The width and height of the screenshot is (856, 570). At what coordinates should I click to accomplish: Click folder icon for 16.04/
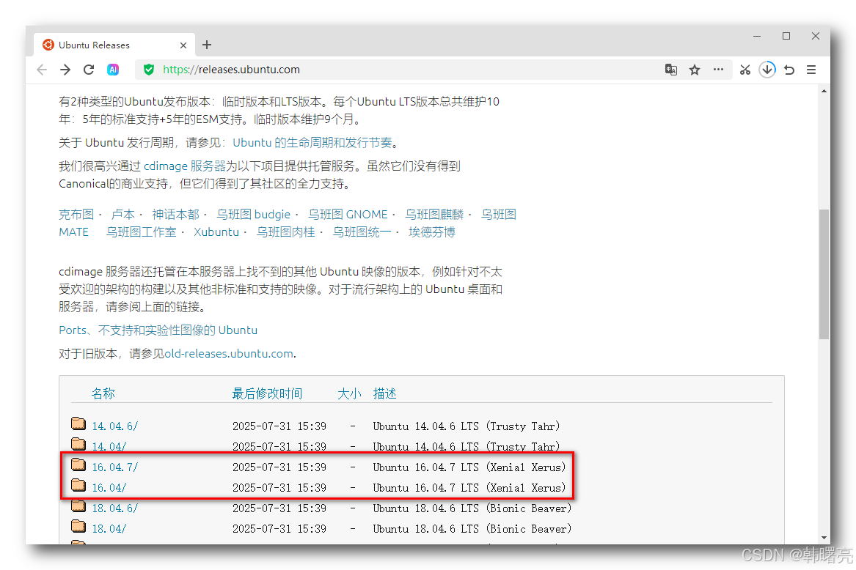point(78,486)
